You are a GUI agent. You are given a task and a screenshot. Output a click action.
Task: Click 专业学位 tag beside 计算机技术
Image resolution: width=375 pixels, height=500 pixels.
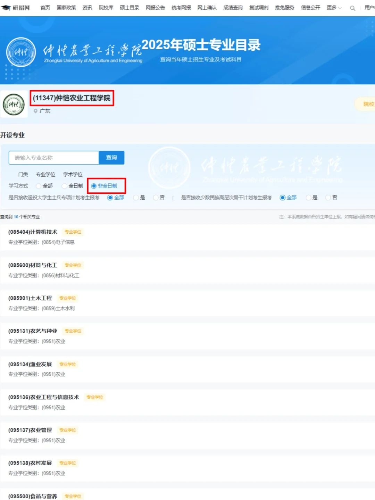tap(73, 232)
